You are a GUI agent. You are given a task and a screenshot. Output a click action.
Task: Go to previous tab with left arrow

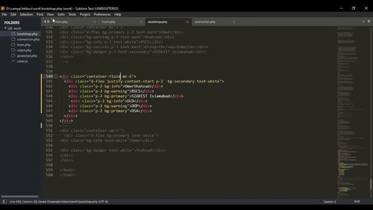[x=45, y=22]
